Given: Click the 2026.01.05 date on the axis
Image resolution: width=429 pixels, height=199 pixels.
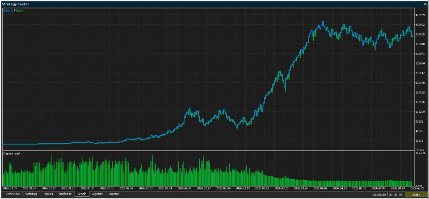Looking at the screenshot, I should pyautogui.click(x=9, y=188).
